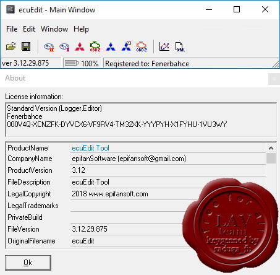Click the ecuEdit application icon in title bar
This screenshot has height=275, width=280.
(x=11, y=9)
